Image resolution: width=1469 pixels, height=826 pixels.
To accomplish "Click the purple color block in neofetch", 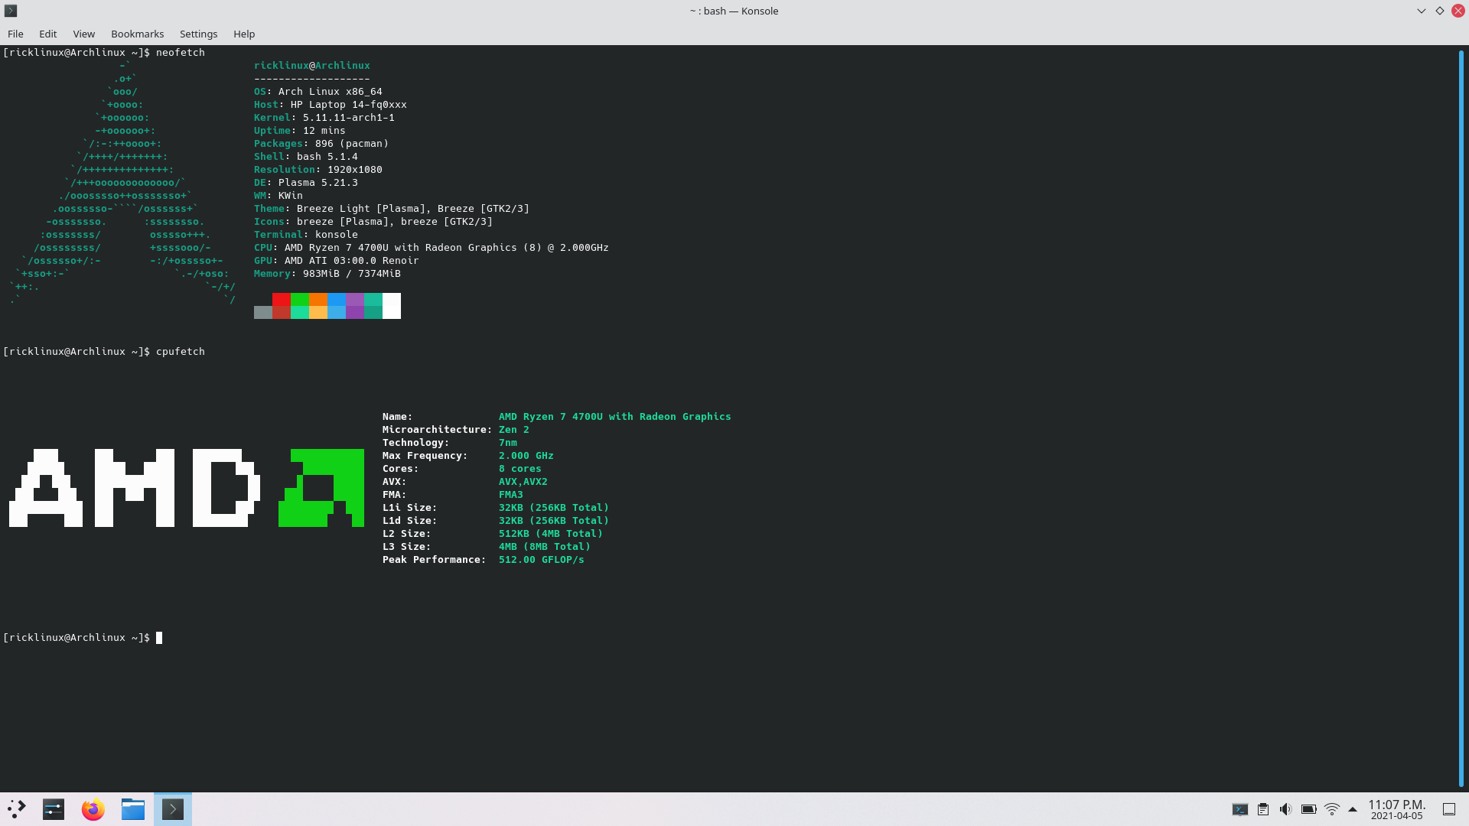I will [355, 300].
